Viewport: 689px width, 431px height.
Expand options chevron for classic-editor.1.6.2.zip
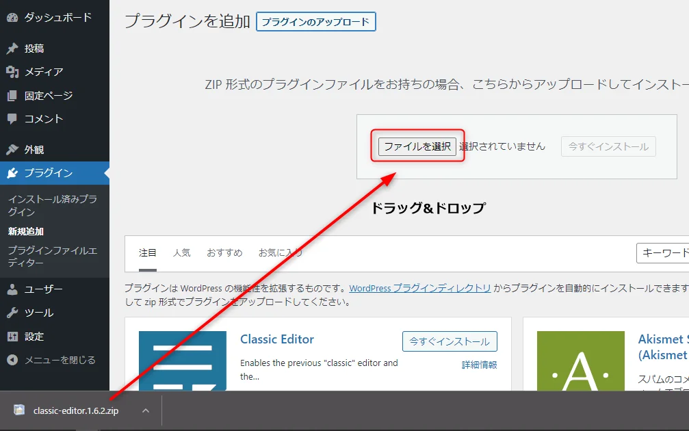click(x=146, y=410)
